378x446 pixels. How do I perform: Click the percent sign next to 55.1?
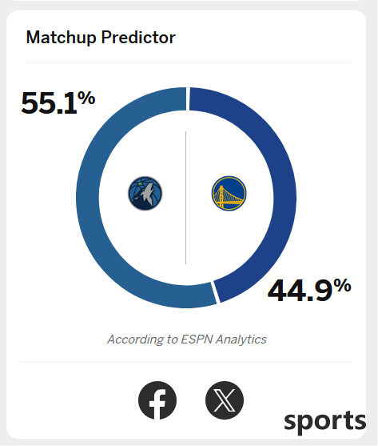[x=86, y=98]
